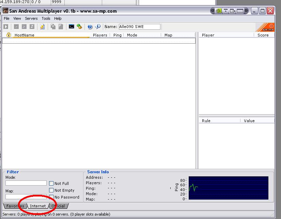Switch to the Favorites tab
The width and height of the screenshot is (281, 219).
15,206
